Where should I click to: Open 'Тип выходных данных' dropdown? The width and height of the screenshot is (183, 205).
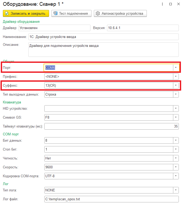(176, 94)
